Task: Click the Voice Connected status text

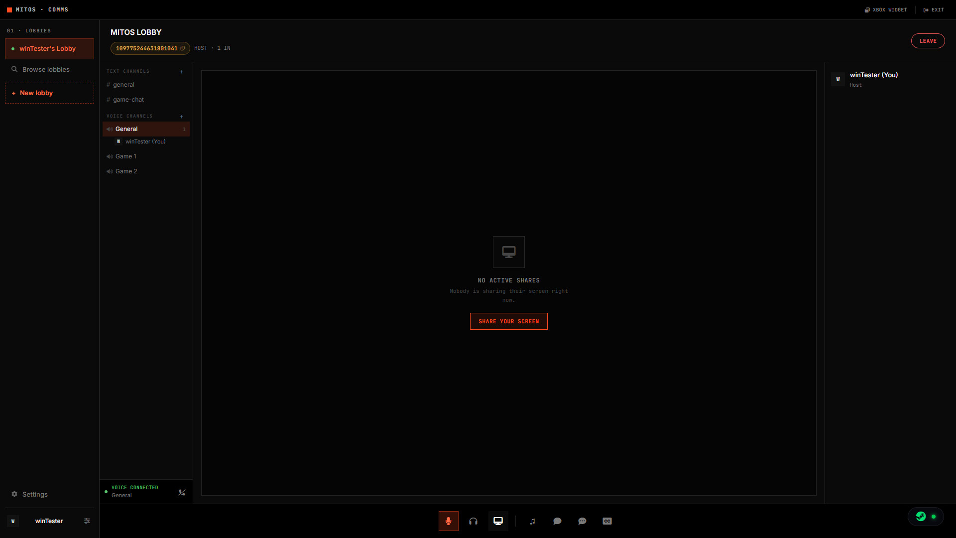Action: pos(135,488)
